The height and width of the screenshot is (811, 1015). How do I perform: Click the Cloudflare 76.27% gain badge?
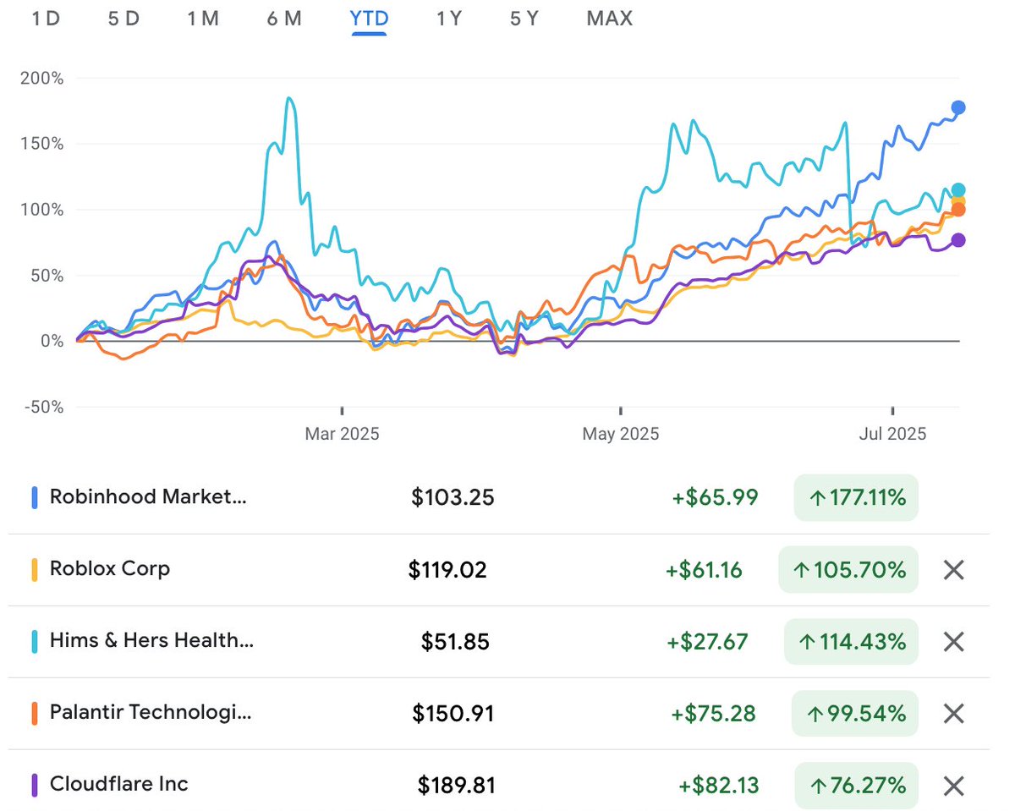tap(856, 786)
